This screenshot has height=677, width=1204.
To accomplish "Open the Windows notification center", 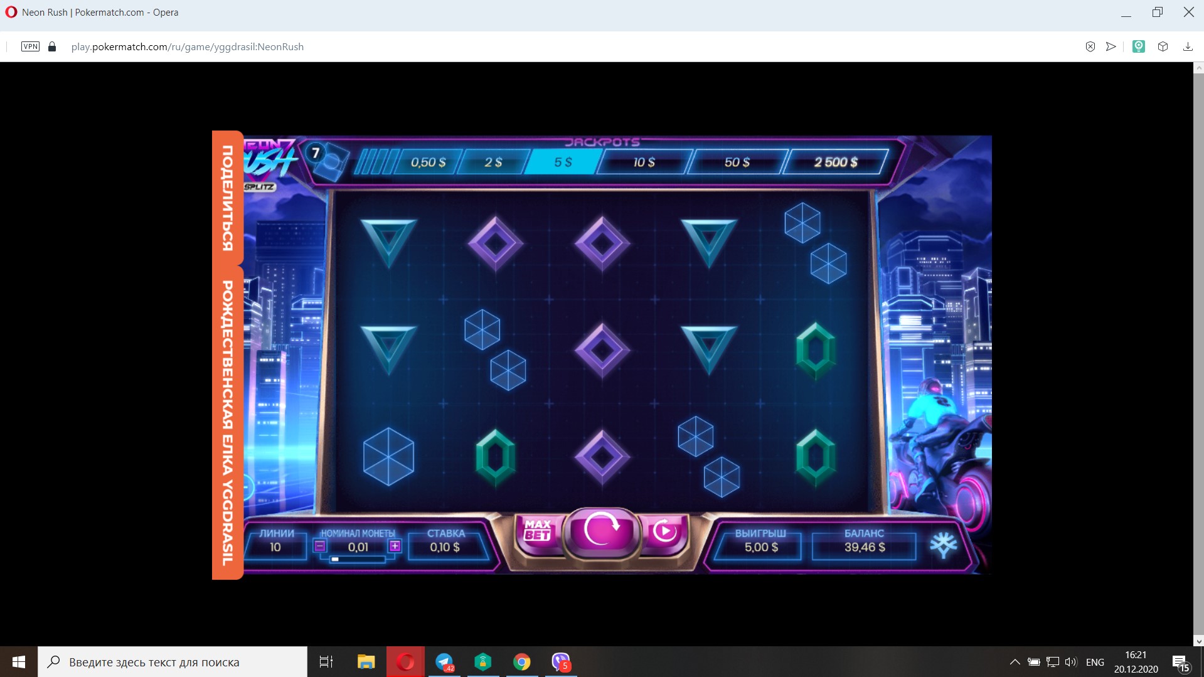I will tap(1180, 662).
